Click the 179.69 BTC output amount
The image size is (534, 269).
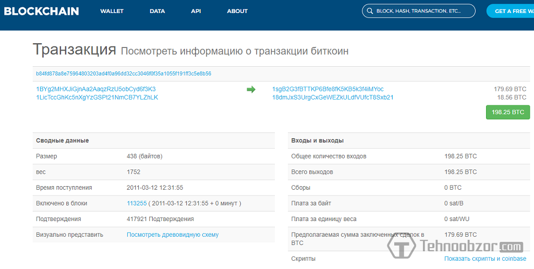click(x=509, y=89)
